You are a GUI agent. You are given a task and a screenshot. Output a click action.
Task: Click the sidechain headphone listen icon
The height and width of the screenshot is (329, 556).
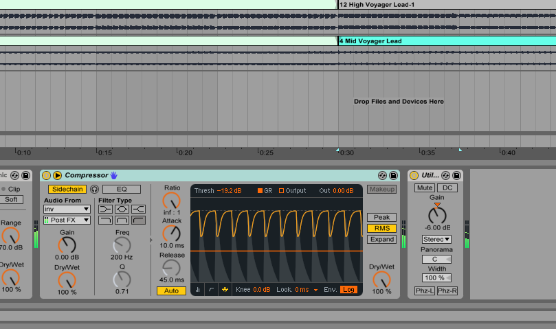click(94, 190)
